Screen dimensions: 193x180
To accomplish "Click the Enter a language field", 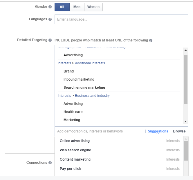I will click(121, 19).
